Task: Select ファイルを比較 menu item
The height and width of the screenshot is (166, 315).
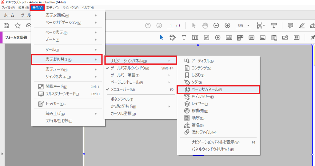Action: (x=68, y=121)
